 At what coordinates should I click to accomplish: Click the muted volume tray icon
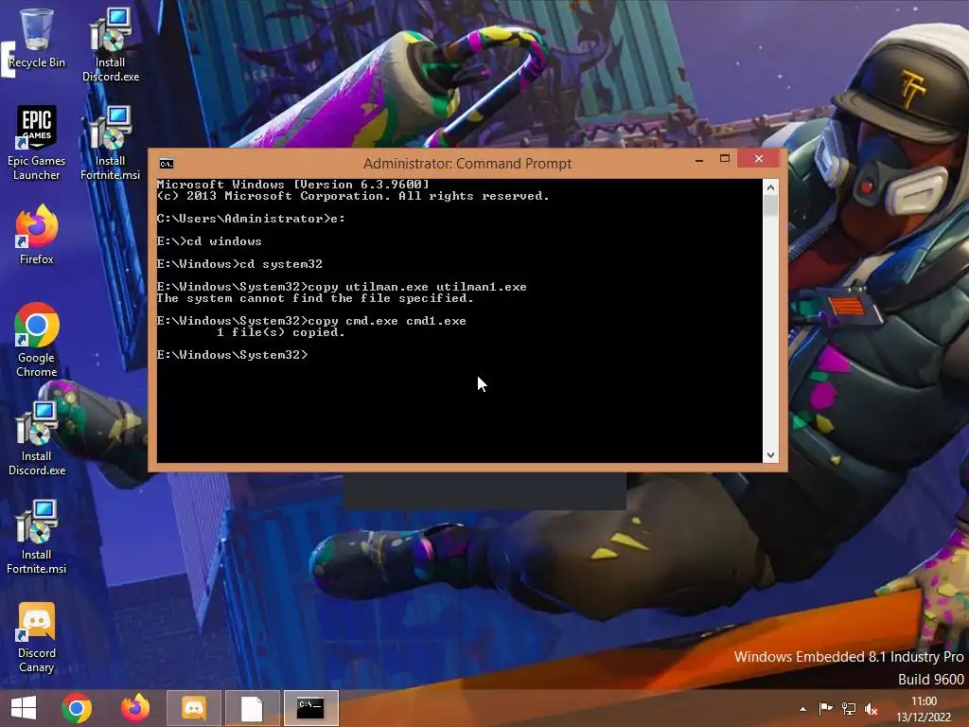872,709
